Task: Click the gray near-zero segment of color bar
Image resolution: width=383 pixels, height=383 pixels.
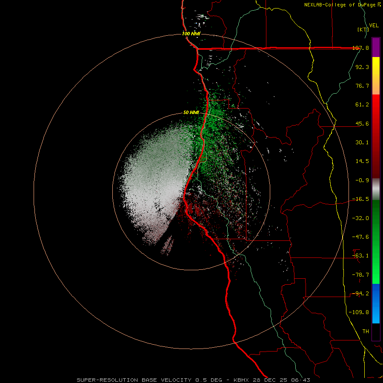Action: click(x=376, y=189)
